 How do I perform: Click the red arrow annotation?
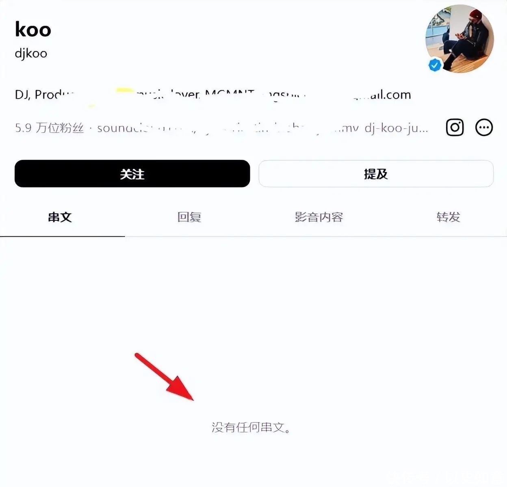(x=164, y=377)
